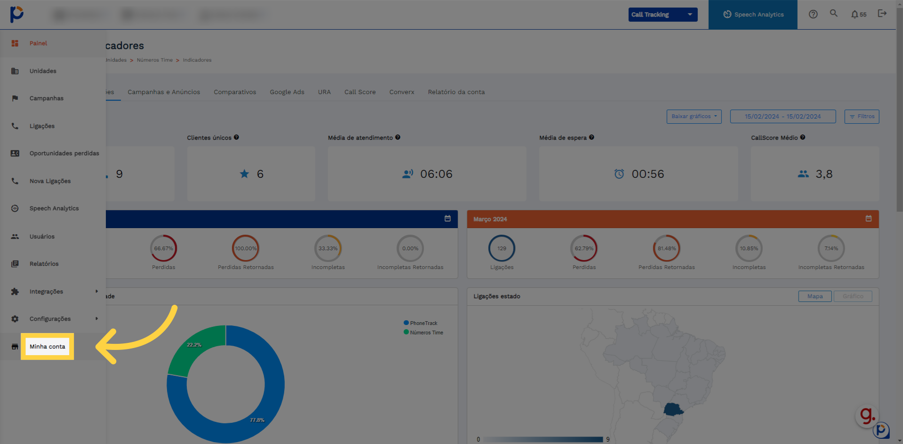Click the 129 Ligações circle indicator
Screen dimensions: 903x444
click(x=502, y=248)
